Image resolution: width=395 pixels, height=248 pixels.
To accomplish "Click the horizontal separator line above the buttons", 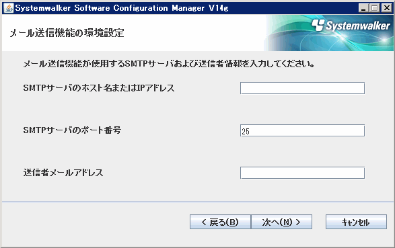I will point(198,202).
